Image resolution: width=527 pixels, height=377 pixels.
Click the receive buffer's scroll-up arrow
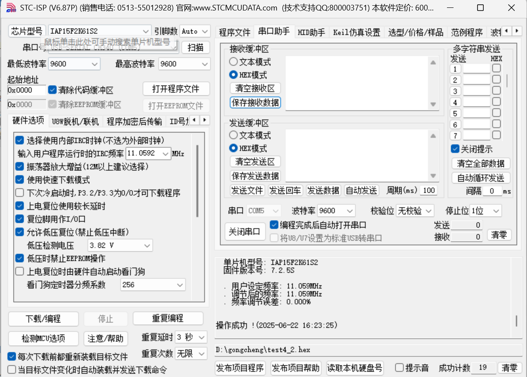(433, 62)
